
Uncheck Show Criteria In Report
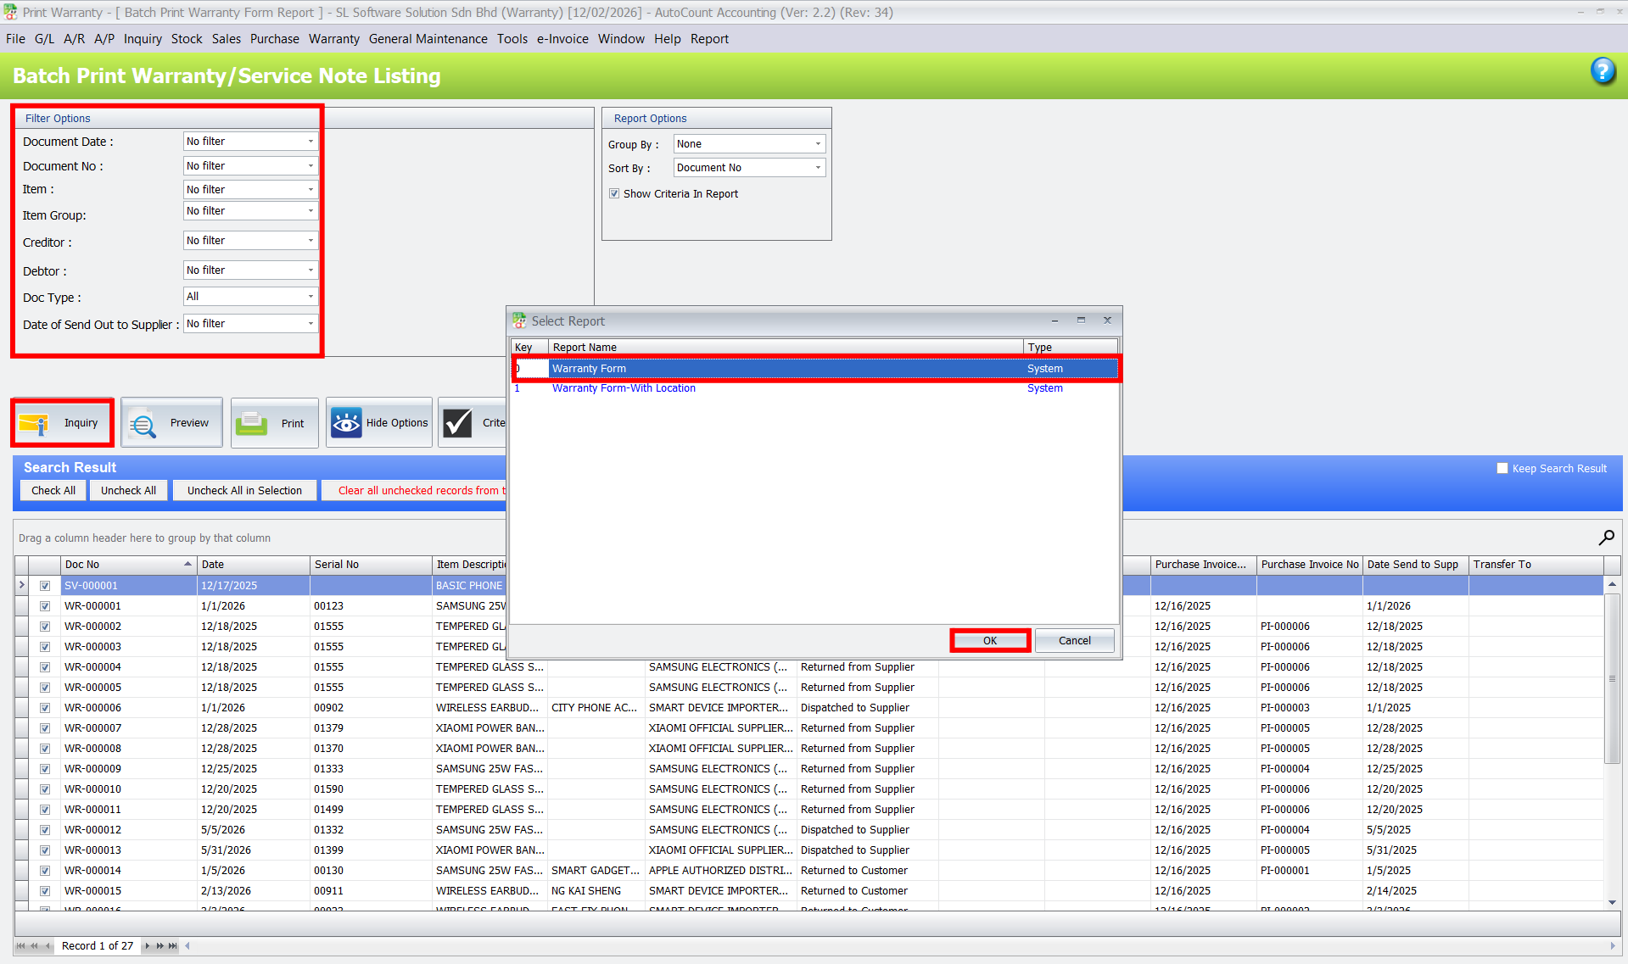(614, 193)
